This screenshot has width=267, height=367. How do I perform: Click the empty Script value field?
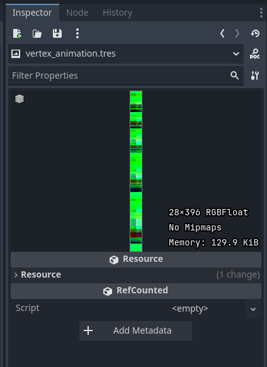click(x=190, y=308)
